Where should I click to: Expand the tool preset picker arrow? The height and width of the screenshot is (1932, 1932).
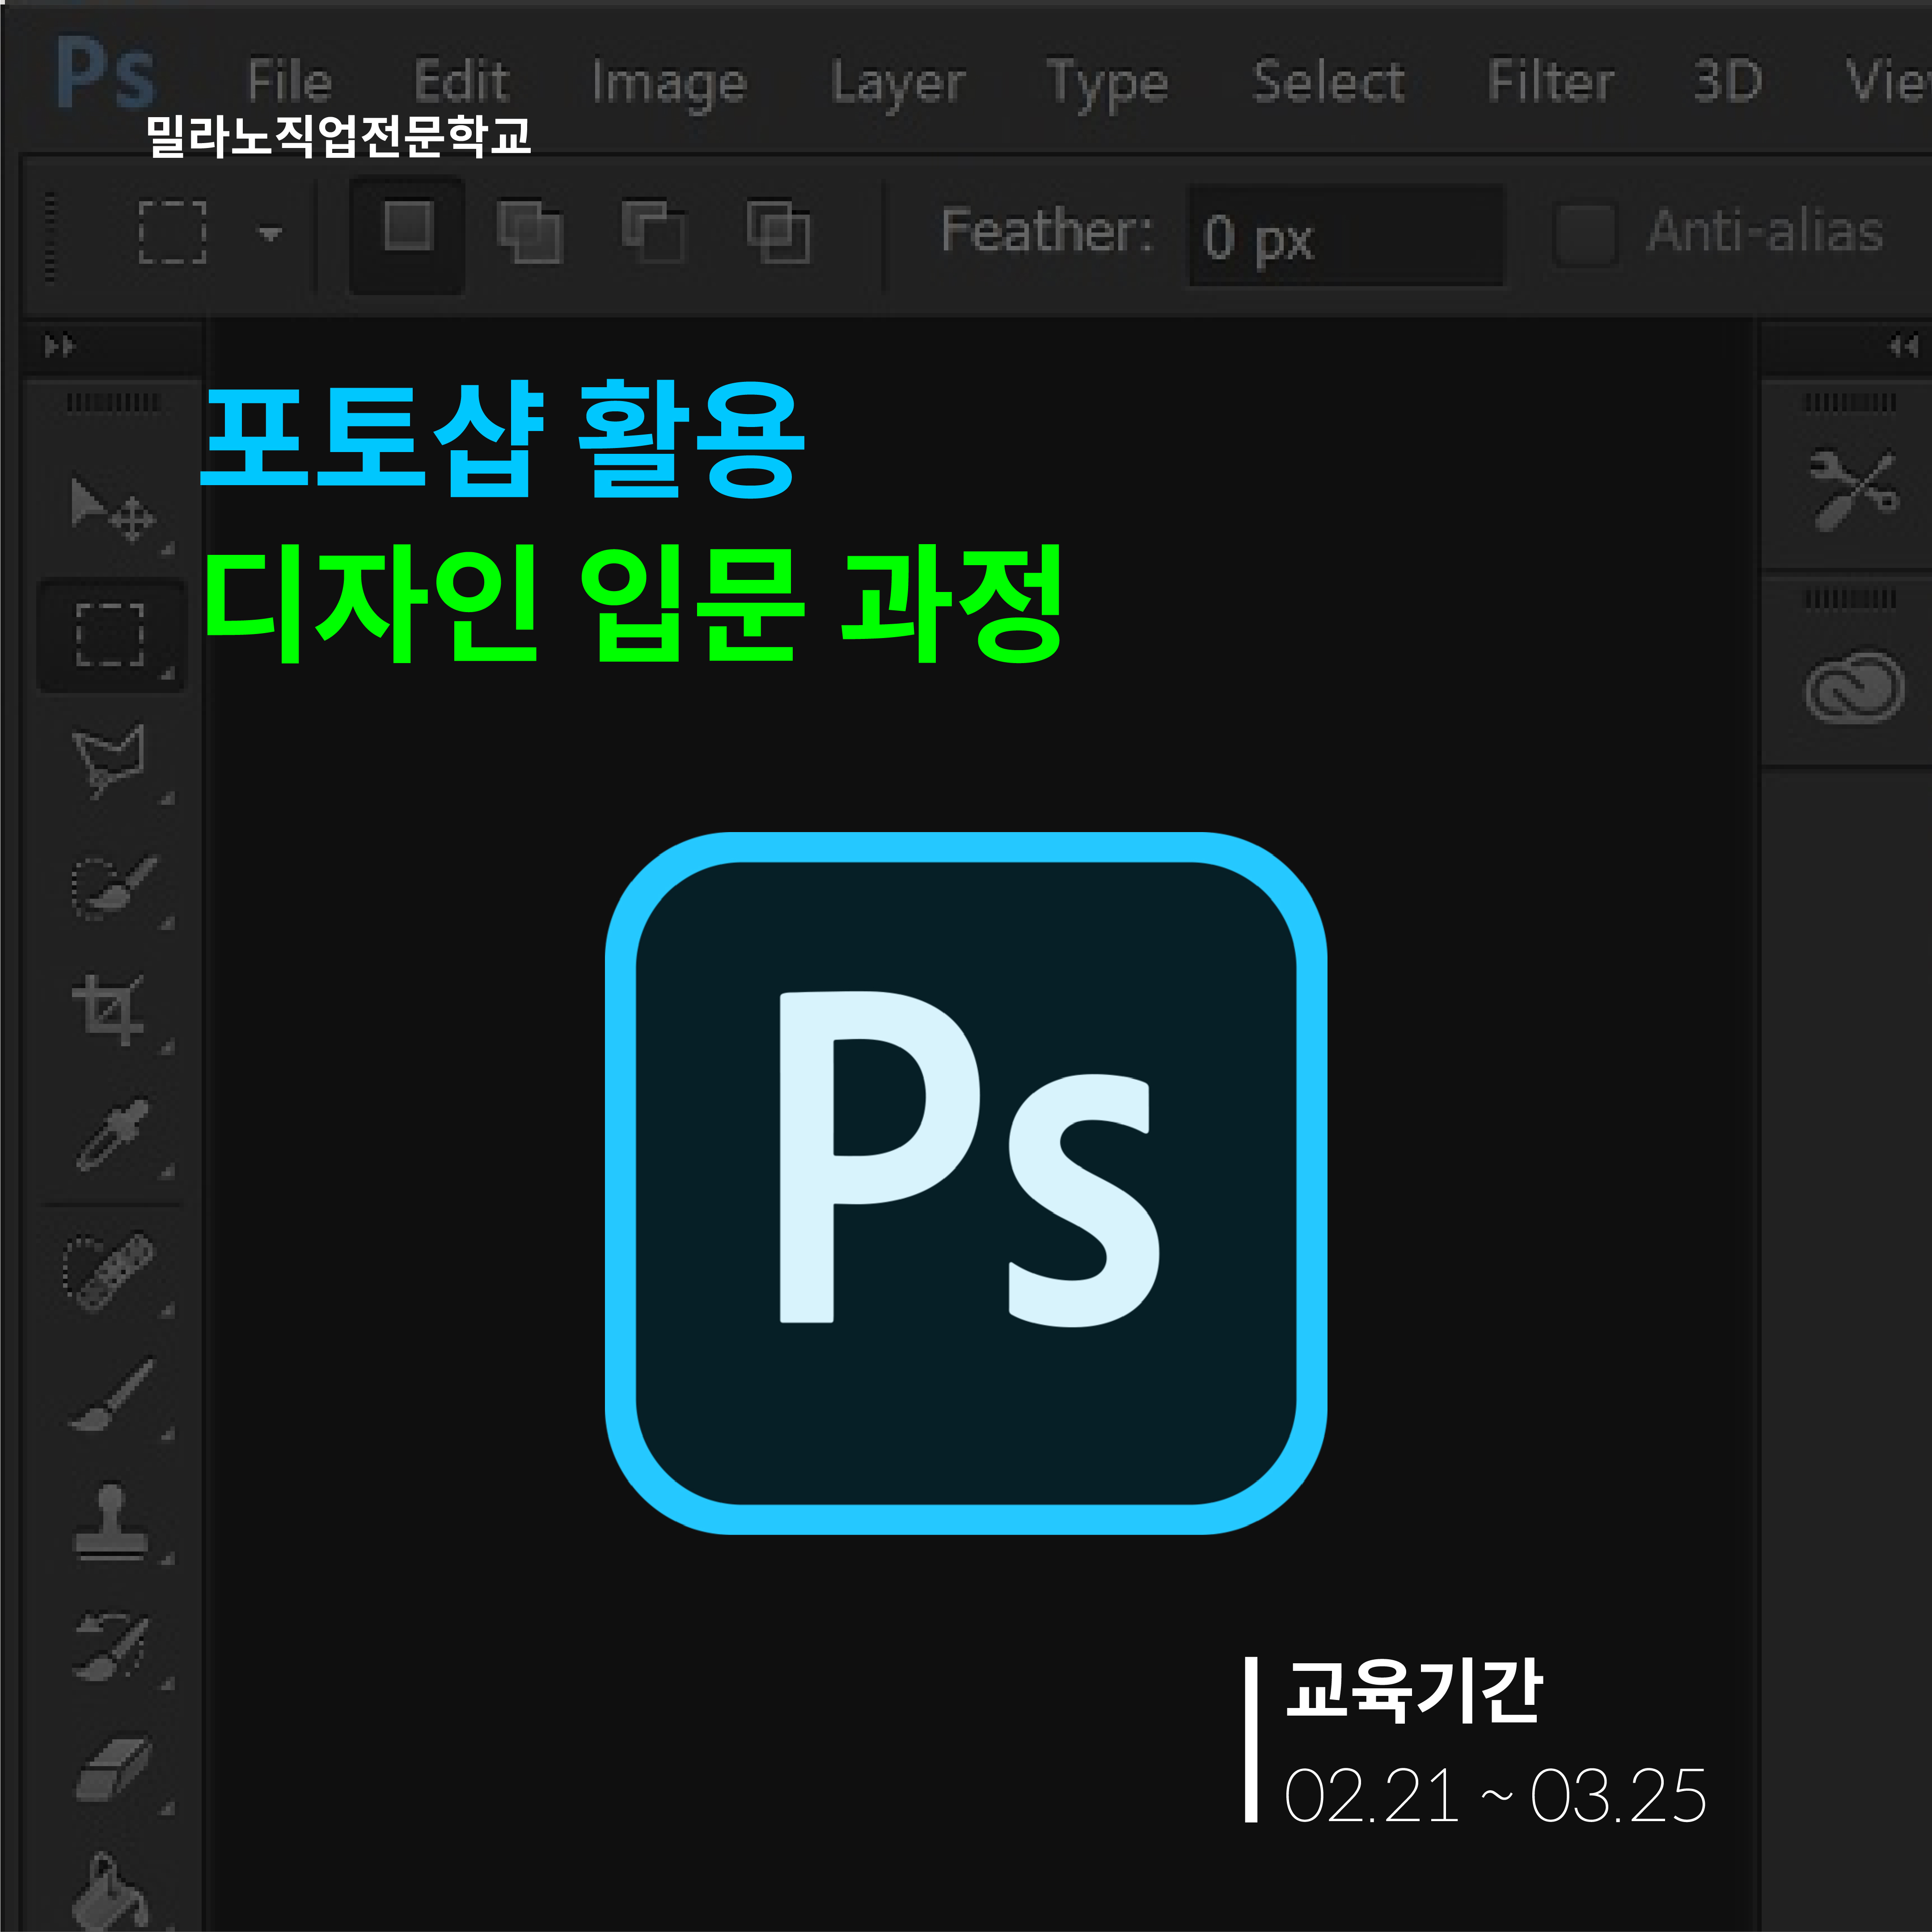(270, 234)
